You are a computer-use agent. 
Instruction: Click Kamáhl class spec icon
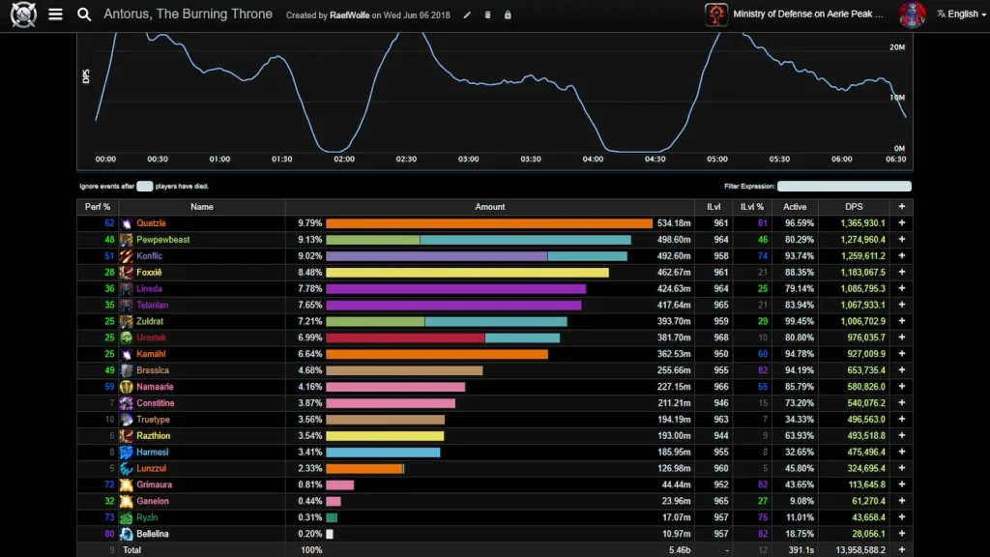tap(127, 354)
